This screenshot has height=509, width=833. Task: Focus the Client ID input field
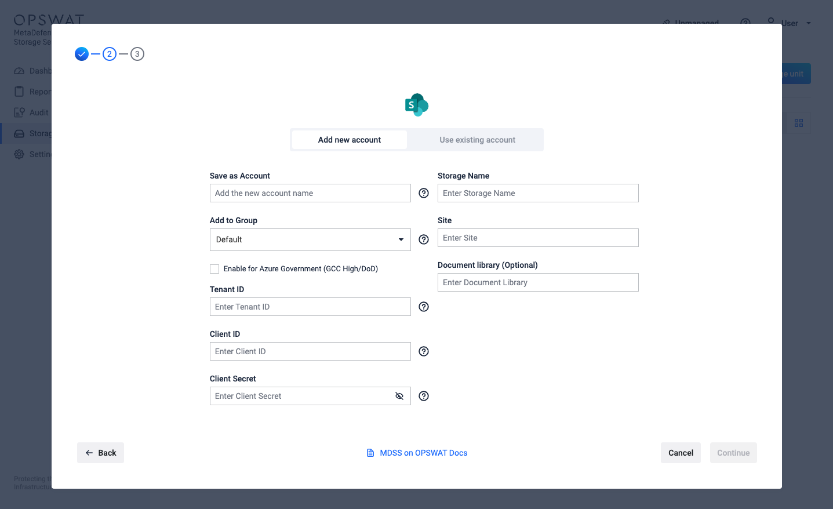click(x=310, y=351)
